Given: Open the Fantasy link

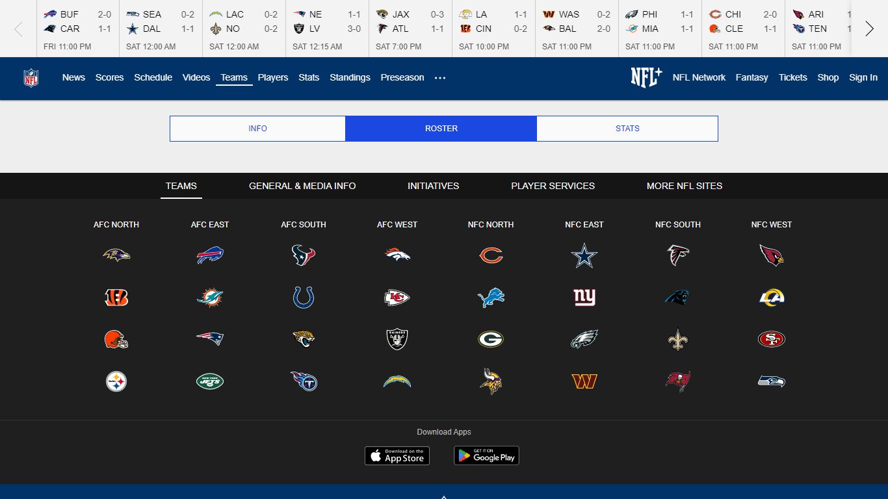Looking at the screenshot, I should click(751, 77).
